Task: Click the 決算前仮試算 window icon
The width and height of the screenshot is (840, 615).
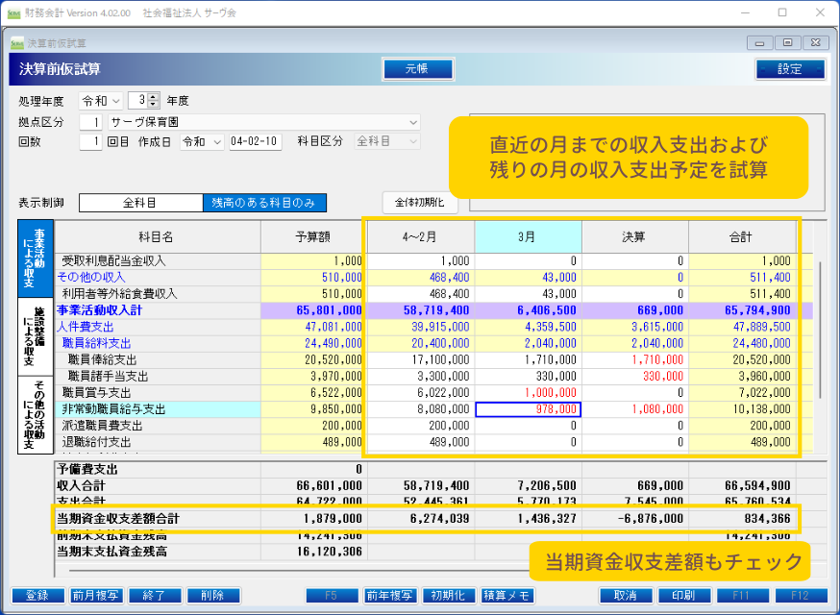Action: click(17, 43)
